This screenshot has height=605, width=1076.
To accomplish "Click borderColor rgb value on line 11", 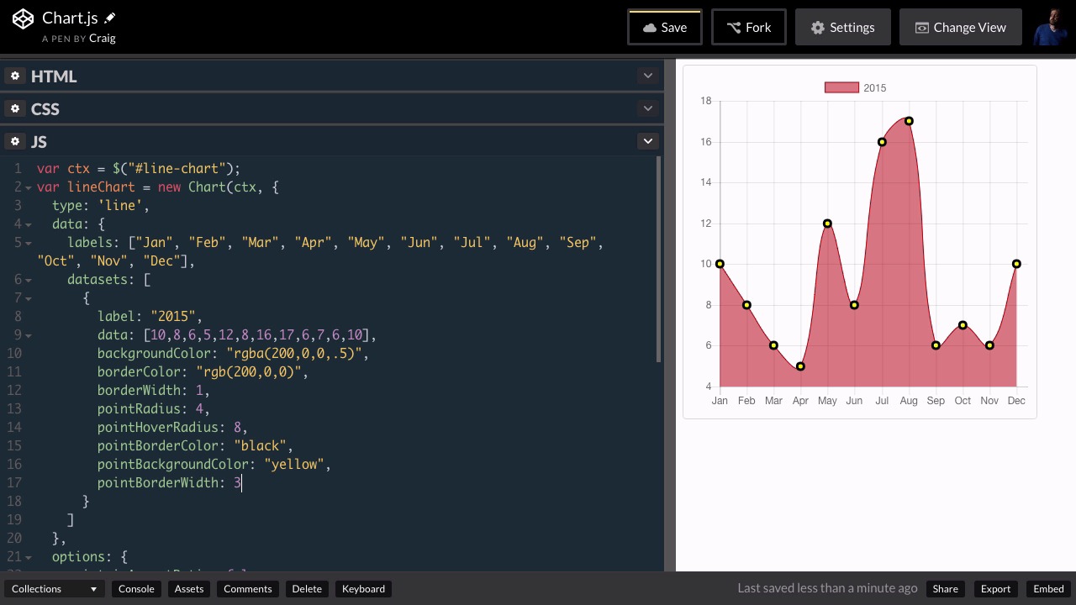I will (x=249, y=372).
